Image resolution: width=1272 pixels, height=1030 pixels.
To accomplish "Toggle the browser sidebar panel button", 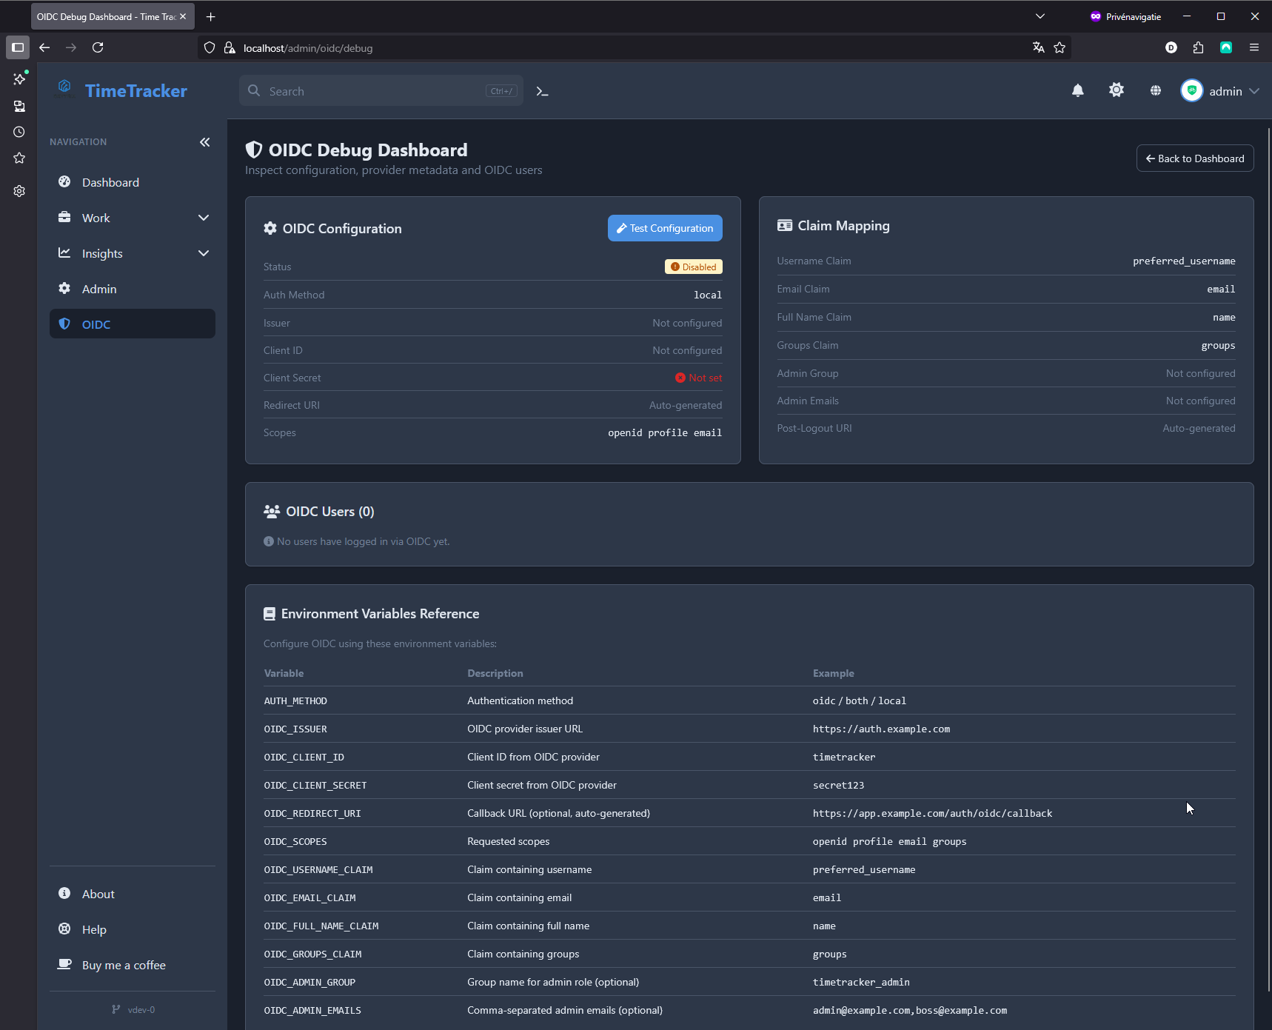I will [x=18, y=48].
